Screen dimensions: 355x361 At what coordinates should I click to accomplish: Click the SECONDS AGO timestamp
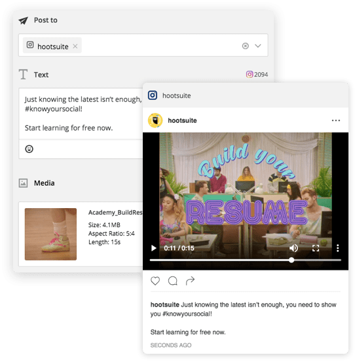tap(171, 345)
